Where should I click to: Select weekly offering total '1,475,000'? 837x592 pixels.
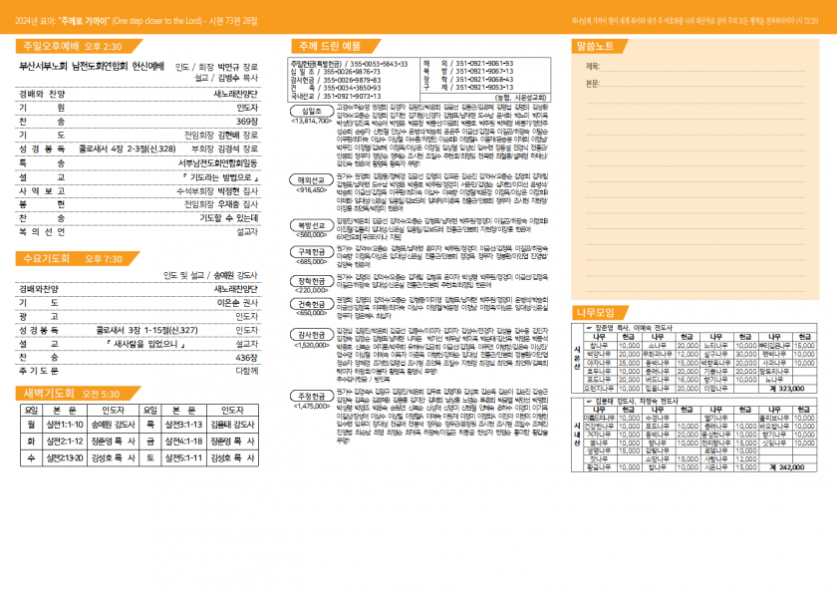pos(312,407)
